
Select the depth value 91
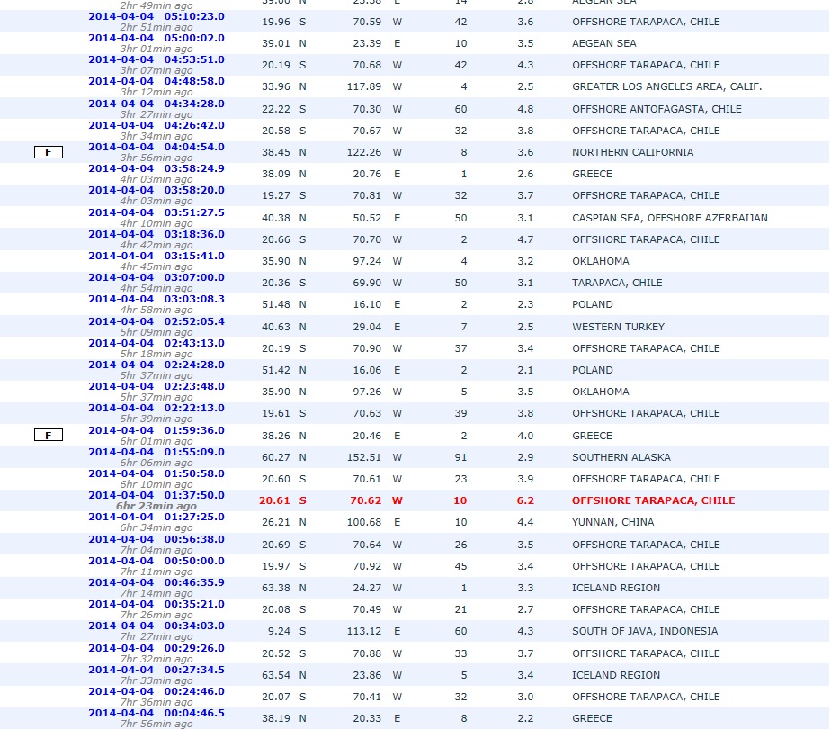pyautogui.click(x=460, y=457)
